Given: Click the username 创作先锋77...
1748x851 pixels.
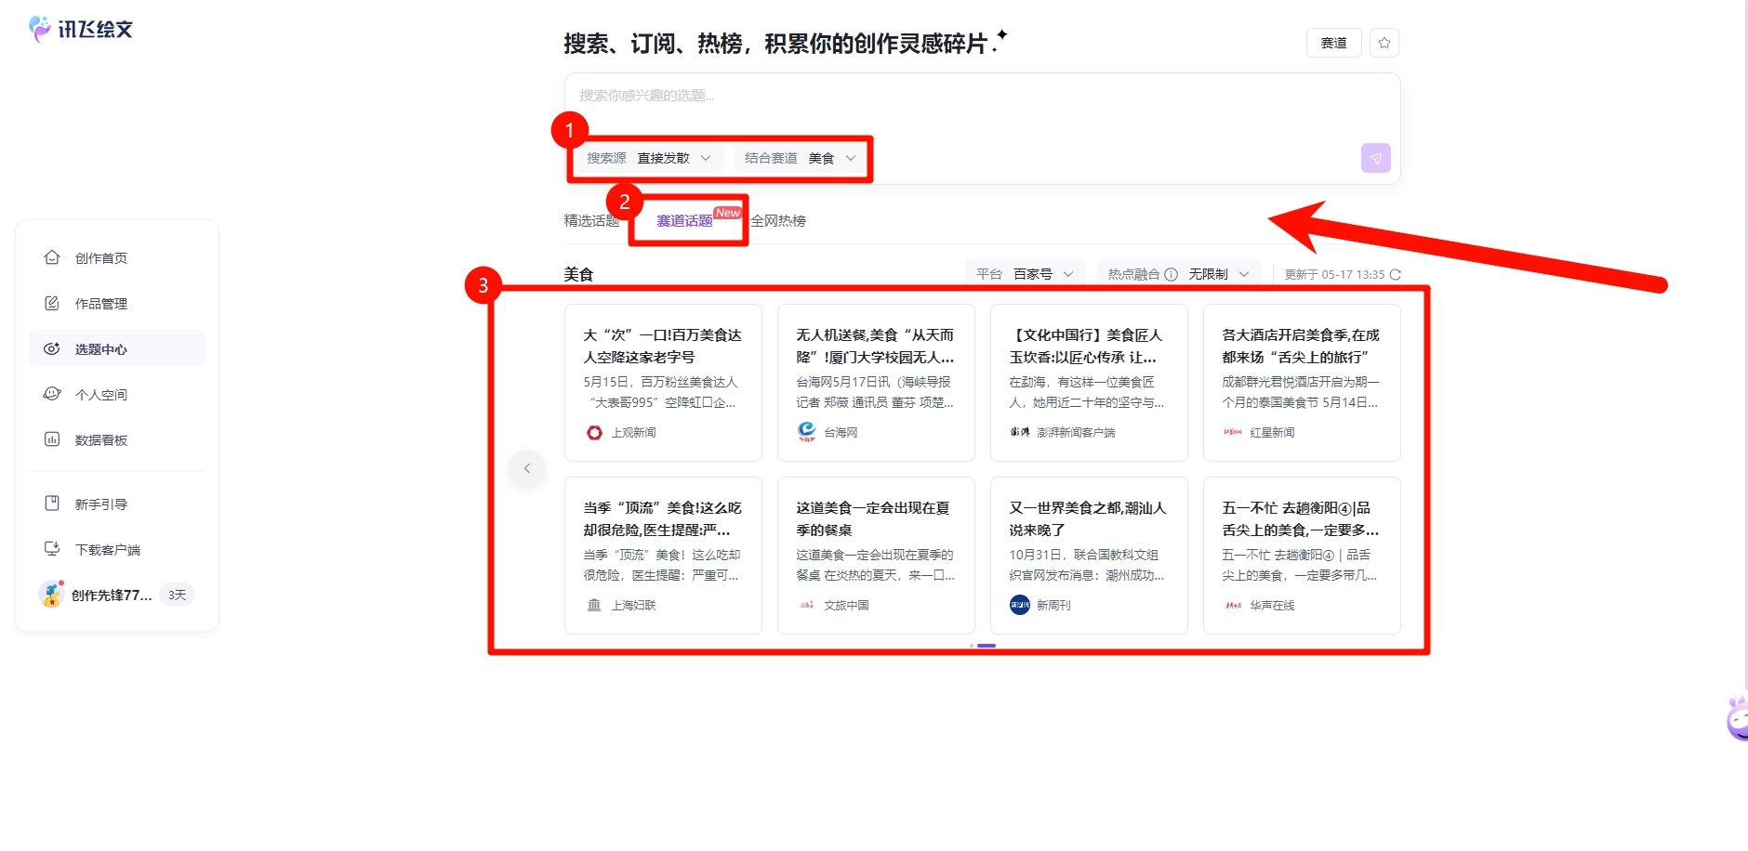Looking at the screenshot, I should pos(112,595).
